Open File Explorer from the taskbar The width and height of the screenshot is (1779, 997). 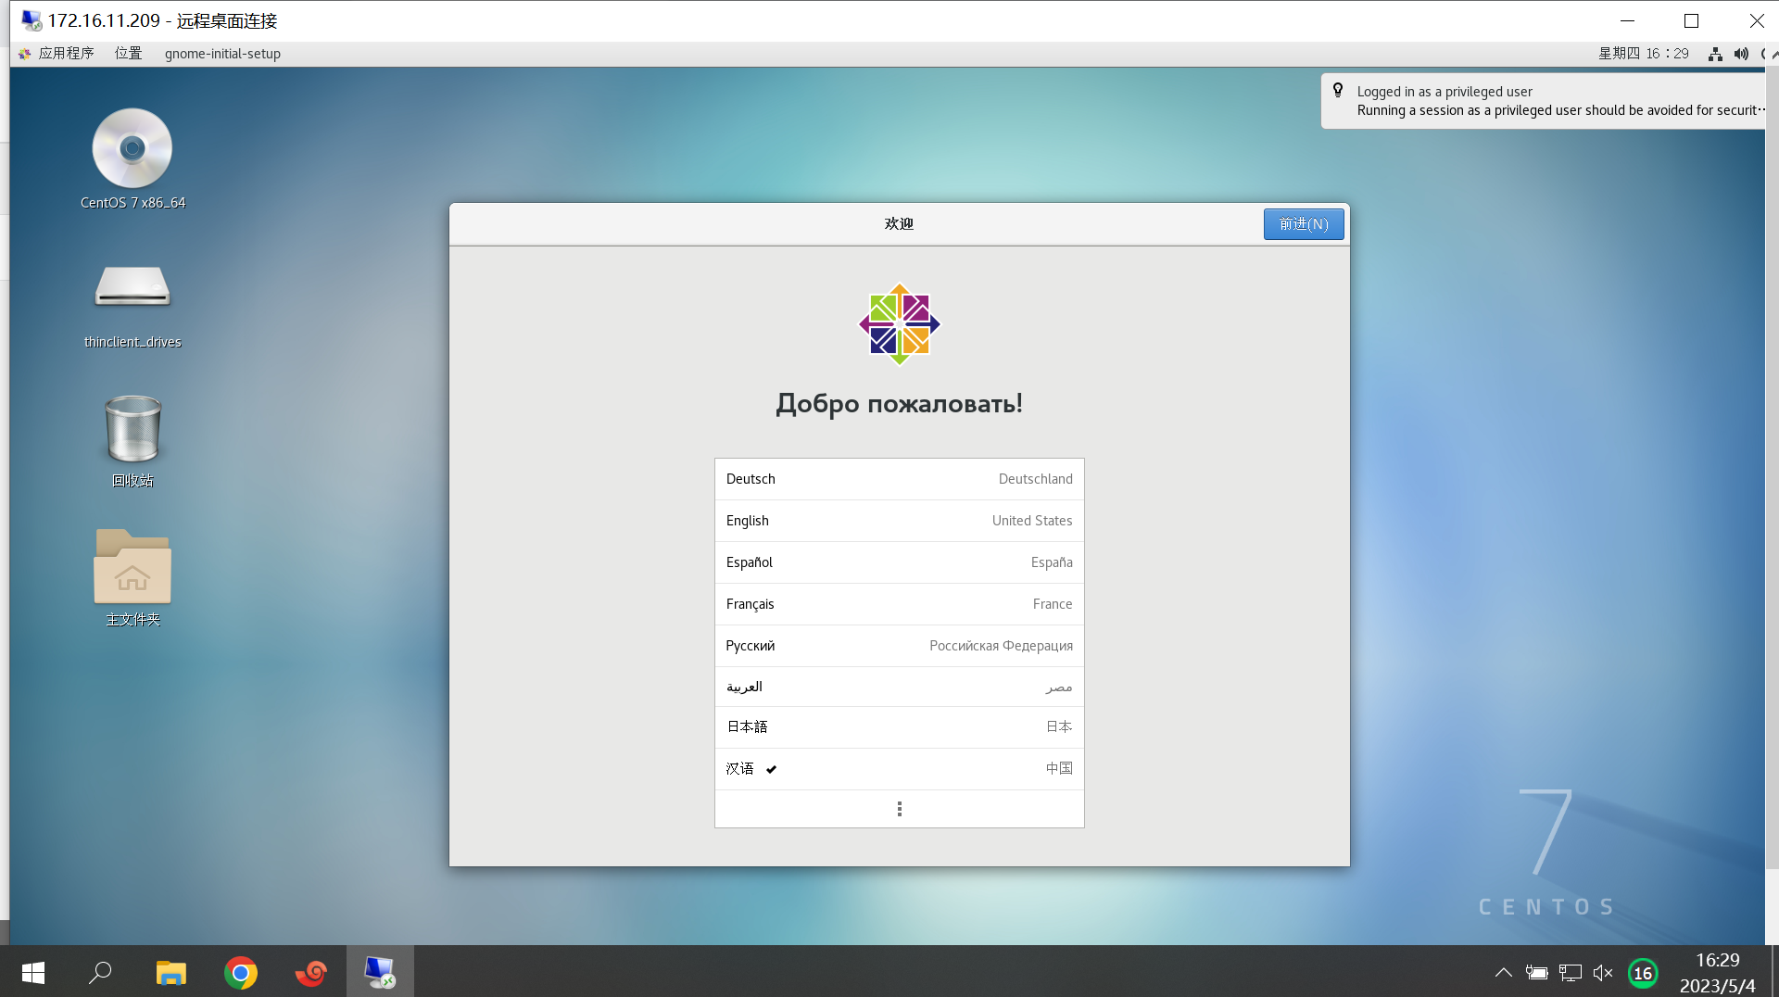pyautogui.click(x=170, y=972)
